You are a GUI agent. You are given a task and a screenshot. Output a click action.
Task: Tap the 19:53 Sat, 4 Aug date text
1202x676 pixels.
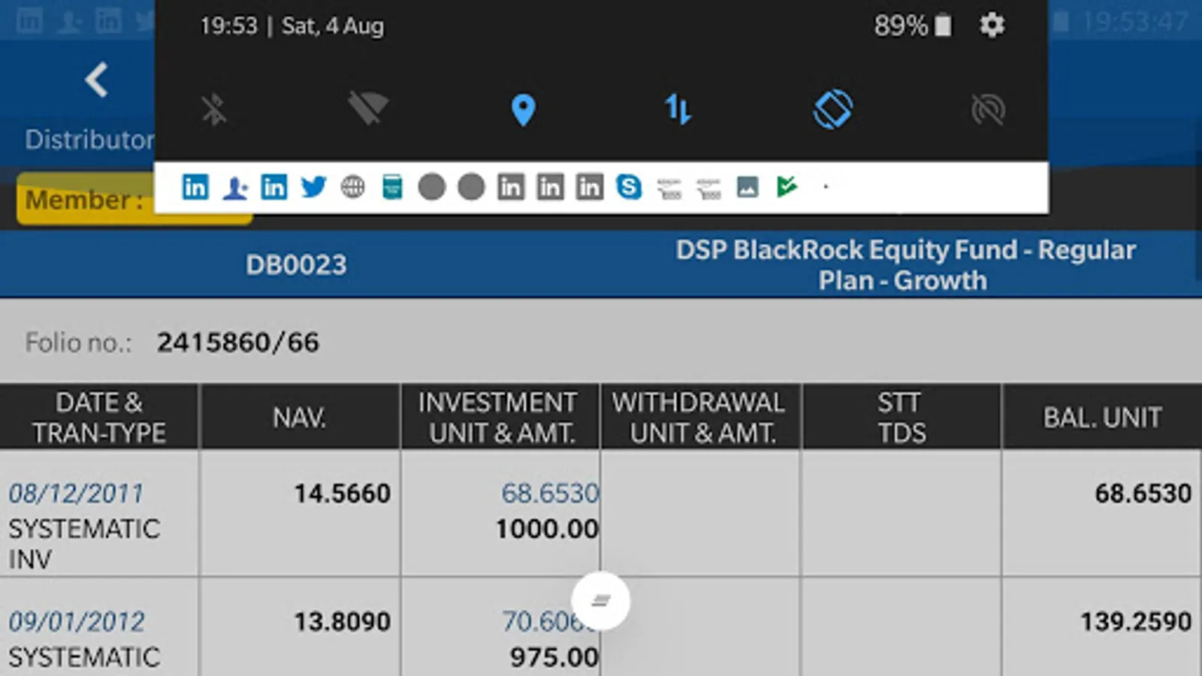(x=292, y=26)
